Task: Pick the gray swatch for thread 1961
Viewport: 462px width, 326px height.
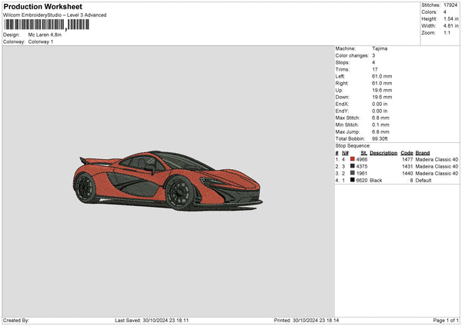Action: [x=353, y=173]
